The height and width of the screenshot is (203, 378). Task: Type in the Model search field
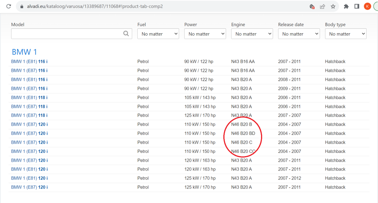pos(67,34)
